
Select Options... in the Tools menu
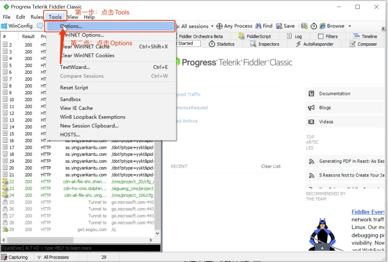pyautogui.click(x=111, y=26)
